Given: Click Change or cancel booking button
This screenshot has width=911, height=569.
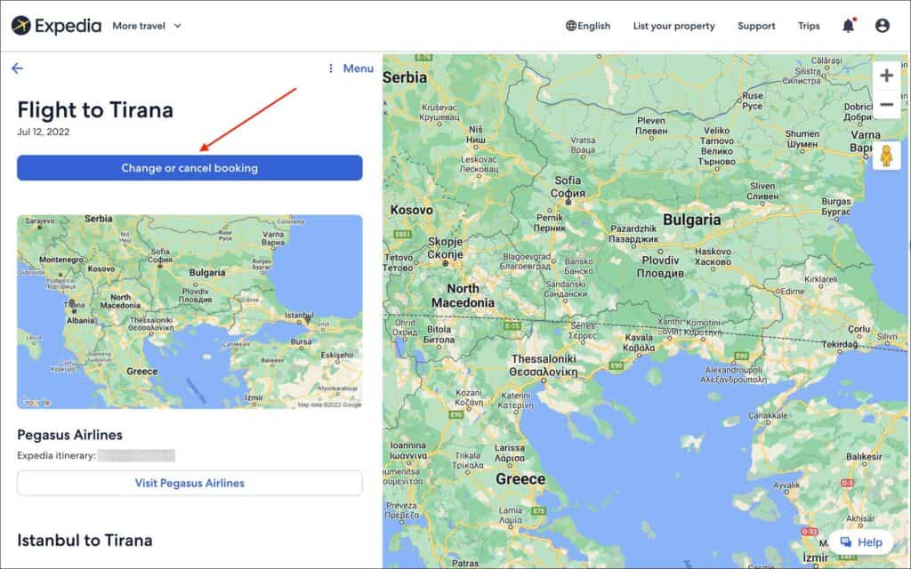Looking at the screenshot, I should coord(189,168).
